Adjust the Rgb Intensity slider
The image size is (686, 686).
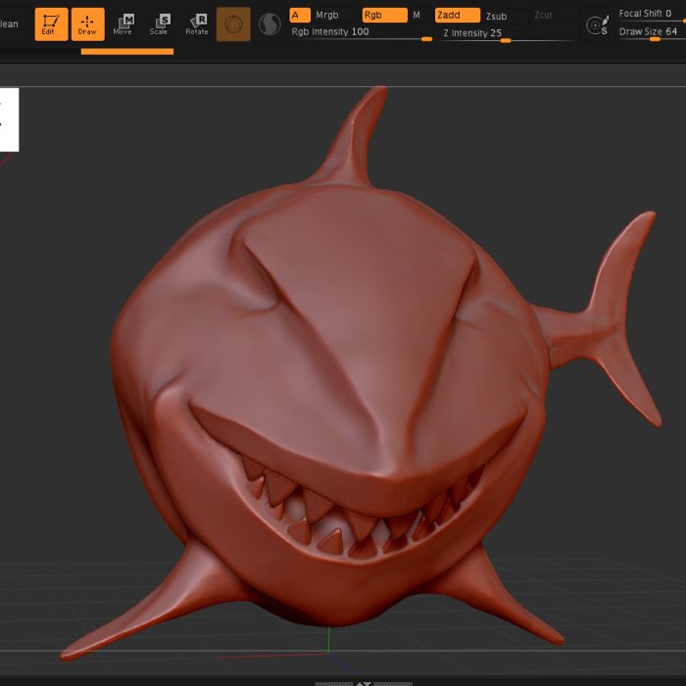coord(362,33)
